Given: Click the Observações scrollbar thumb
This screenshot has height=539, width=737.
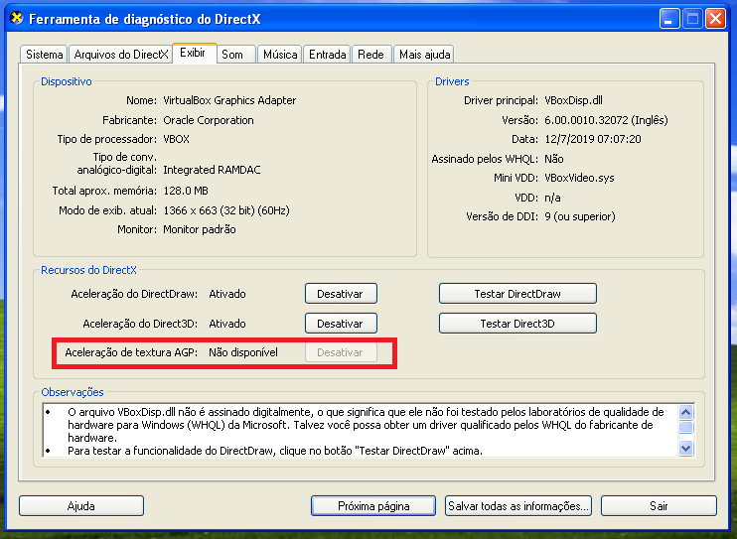Looking at the screenshot, I should pos(686,427).
